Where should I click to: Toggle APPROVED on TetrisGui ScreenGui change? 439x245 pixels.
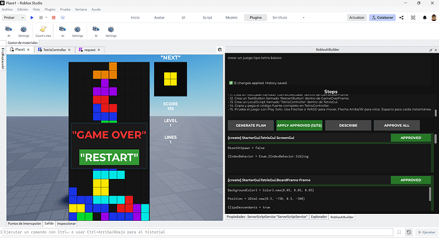coord(411,138)
